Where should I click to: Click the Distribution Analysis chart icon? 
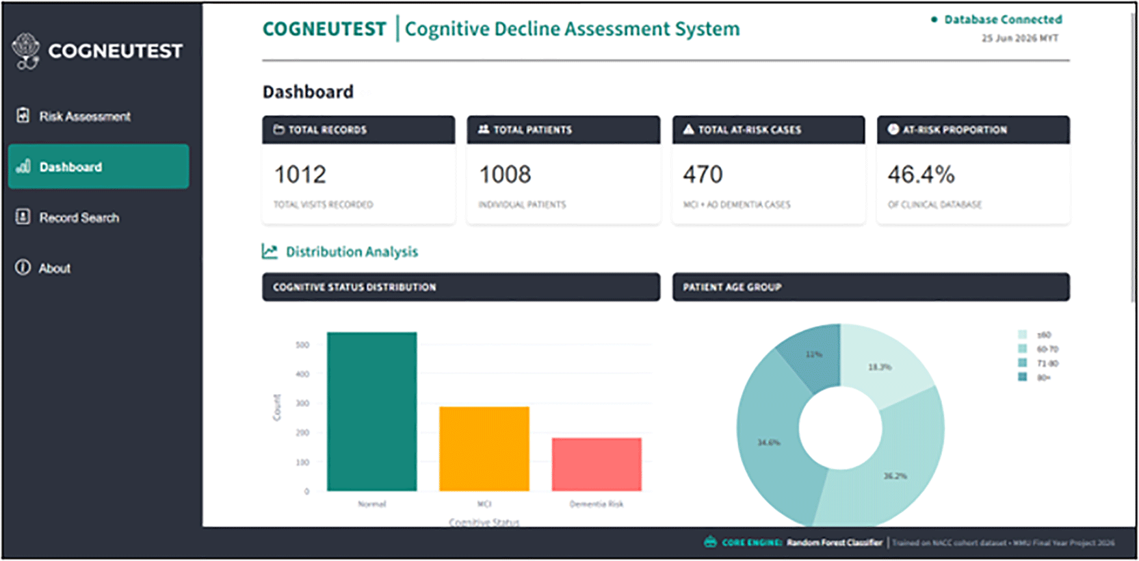pos(270,252)
